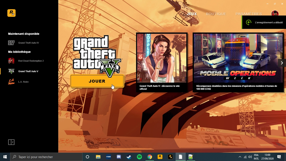Screen dimensions: 286x161
Task: Select Grand Theft Auto IV under Maintenant disponible
Action: point(23,43)
